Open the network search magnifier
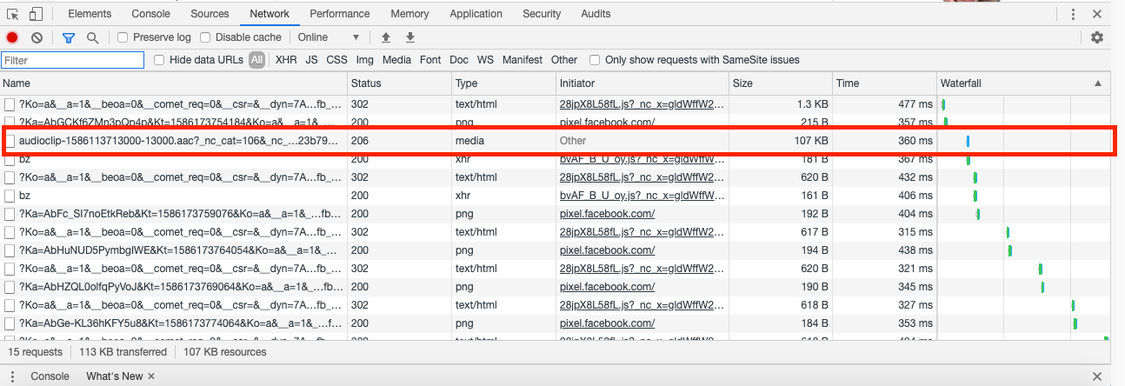This screenshot has height=386, width=1125. pyautogui.click(x=92, y=37)
